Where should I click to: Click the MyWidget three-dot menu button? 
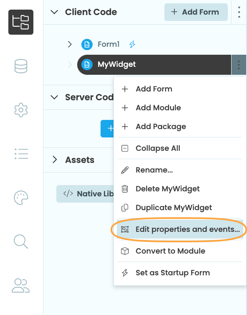239,65
